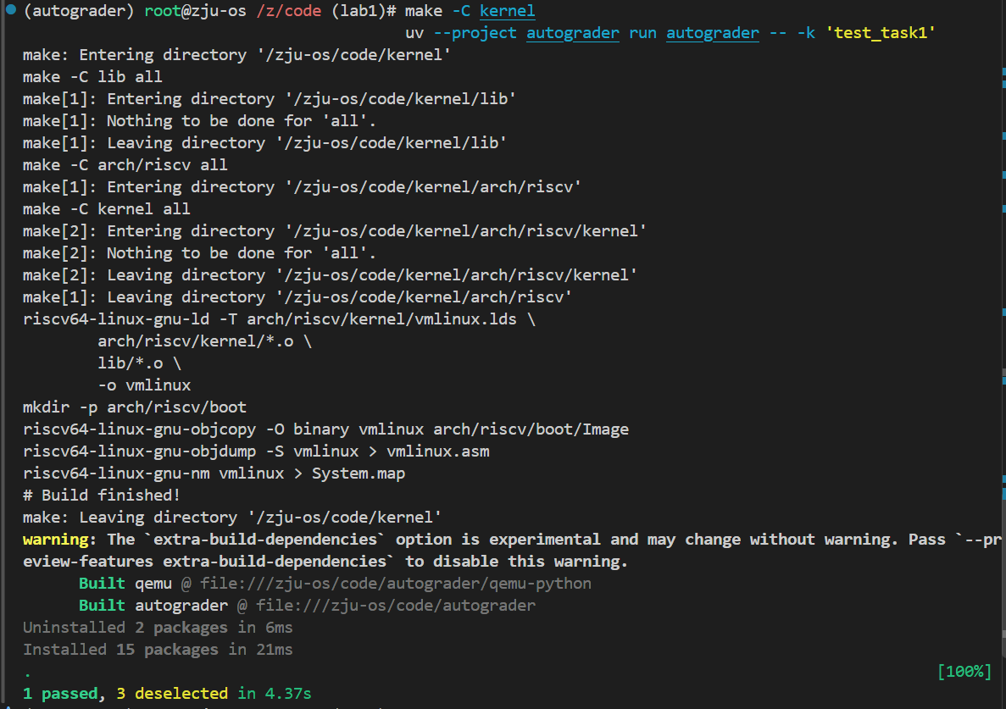
Task: Open the autograder link after run
Action: coord(712,33)
